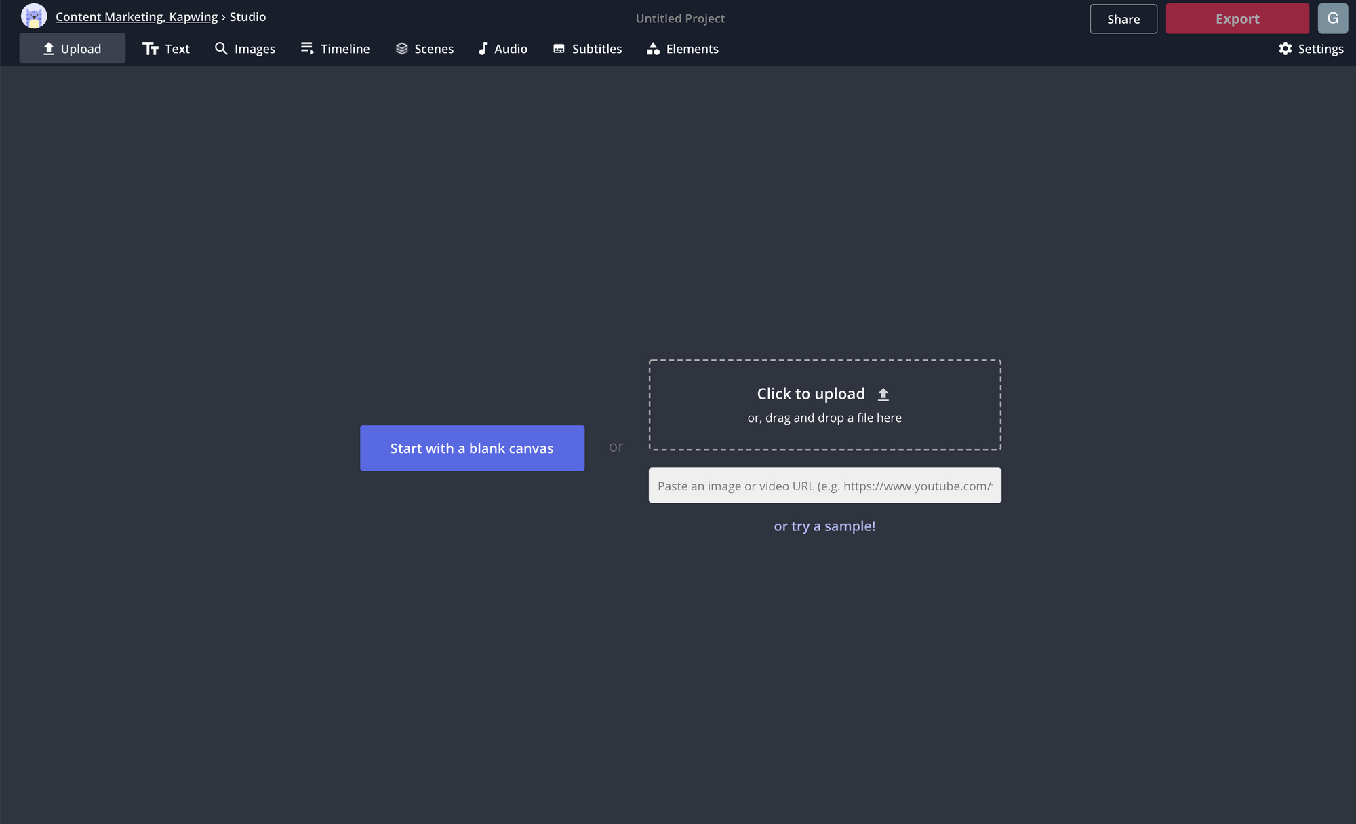The width and height of the screenshot is (1356, 824).
Task: Click the Share button
Action: [1123, 19]
